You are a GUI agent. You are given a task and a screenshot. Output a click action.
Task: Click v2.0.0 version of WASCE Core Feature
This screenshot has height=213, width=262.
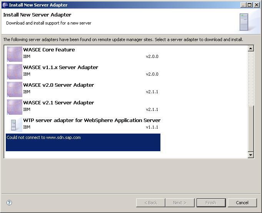(x=152, y=56)
